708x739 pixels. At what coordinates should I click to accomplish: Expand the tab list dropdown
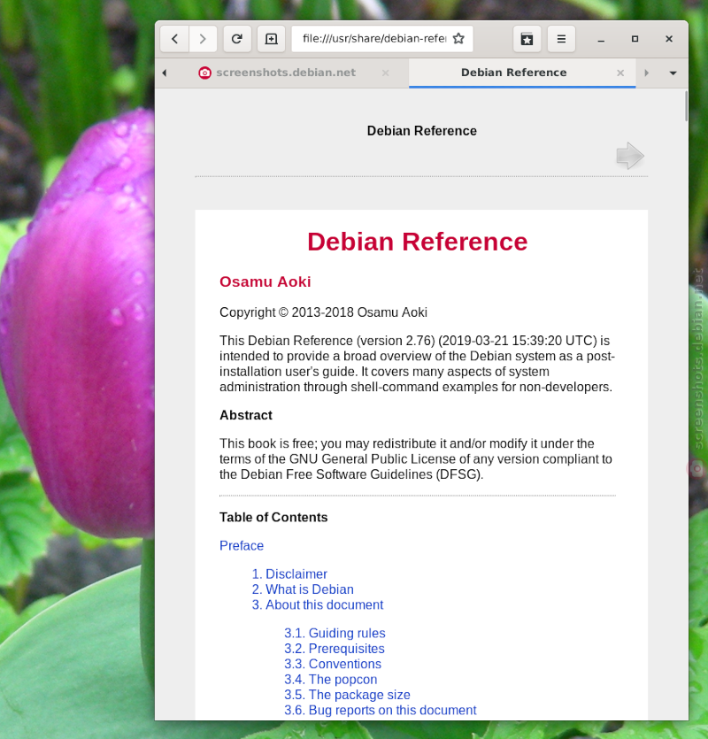(x=673, y=73)
